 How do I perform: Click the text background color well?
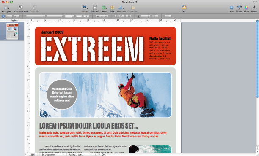coord(86,16)
